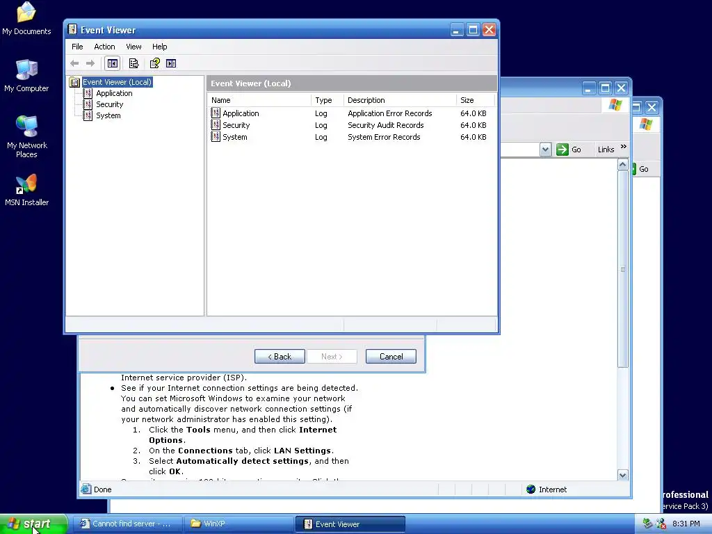
Task: Click the wizard's Next button
Action: [x=332, y=357]
